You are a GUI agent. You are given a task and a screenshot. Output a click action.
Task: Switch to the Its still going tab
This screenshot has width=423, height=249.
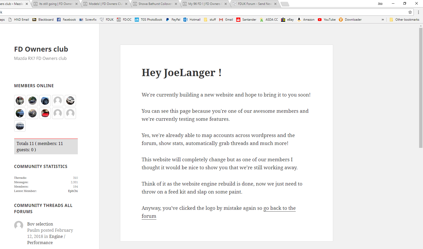[56, 4]
